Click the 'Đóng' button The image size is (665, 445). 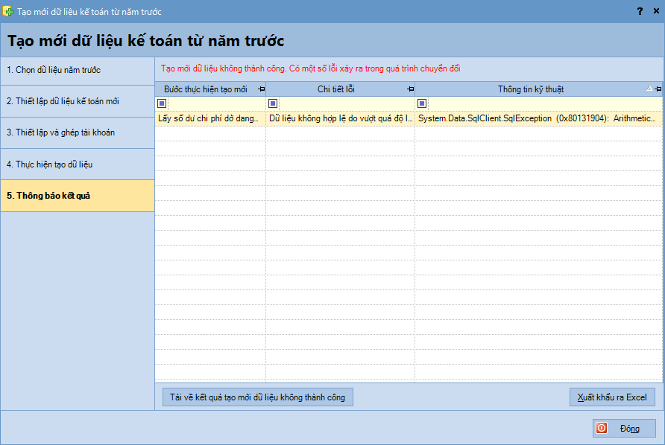[624, 429]
